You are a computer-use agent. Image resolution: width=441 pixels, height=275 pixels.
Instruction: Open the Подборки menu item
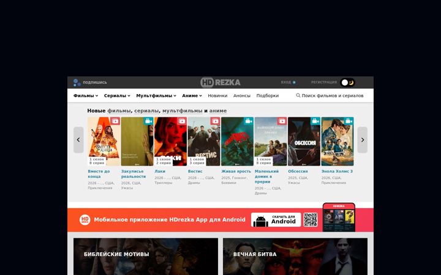coord(268,96)
